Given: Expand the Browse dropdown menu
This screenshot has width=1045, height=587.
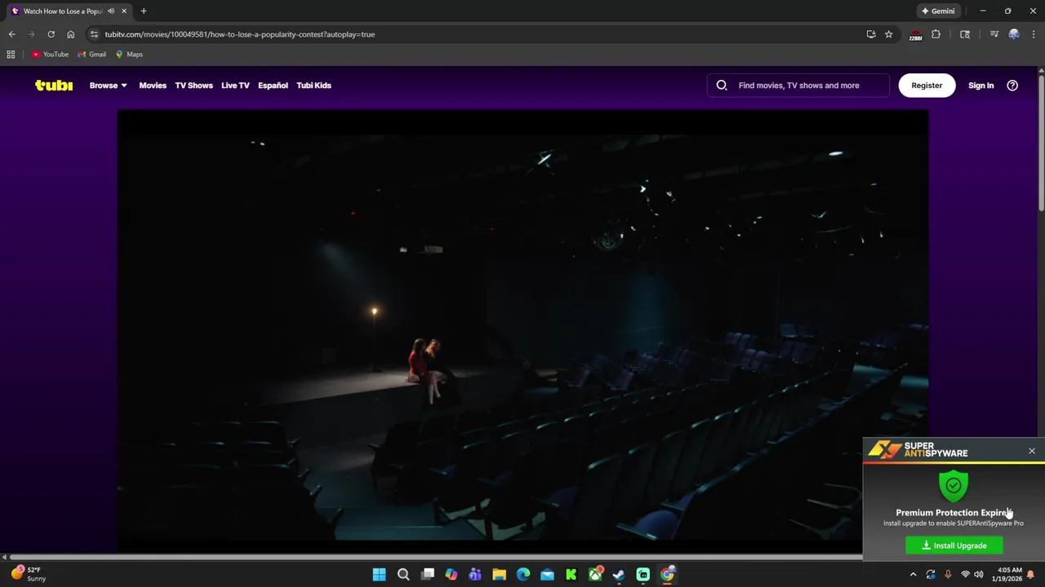Looking at the screenshot, I should [x=109, y=86].
